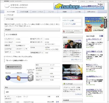Open the SKYARCH cloud hosting banner
This screenshot has height=103, width=109.
point(72,72)
